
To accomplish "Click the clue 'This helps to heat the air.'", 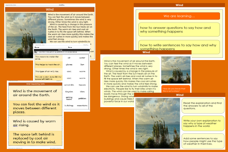I will tap(49, 65).
